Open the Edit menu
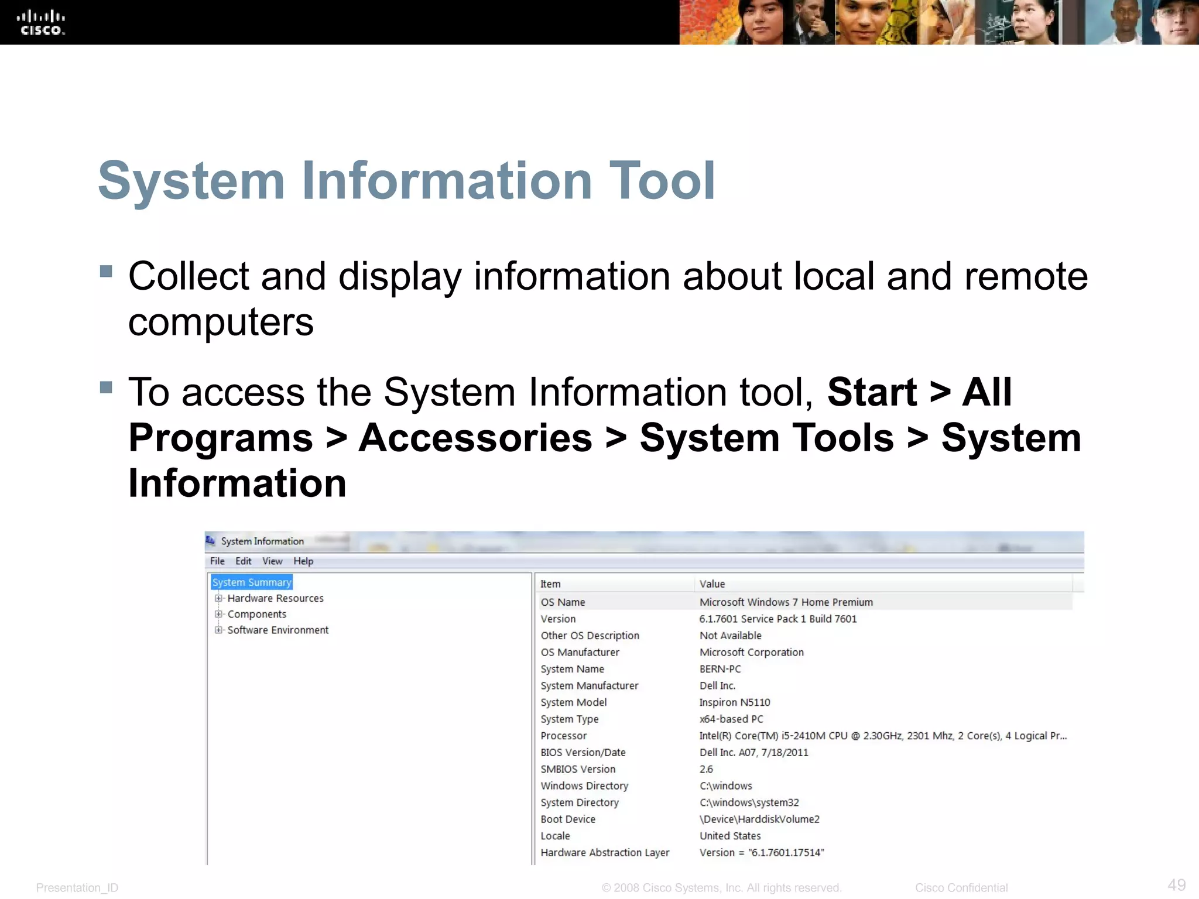1199x899 pixels. point(243,561)
